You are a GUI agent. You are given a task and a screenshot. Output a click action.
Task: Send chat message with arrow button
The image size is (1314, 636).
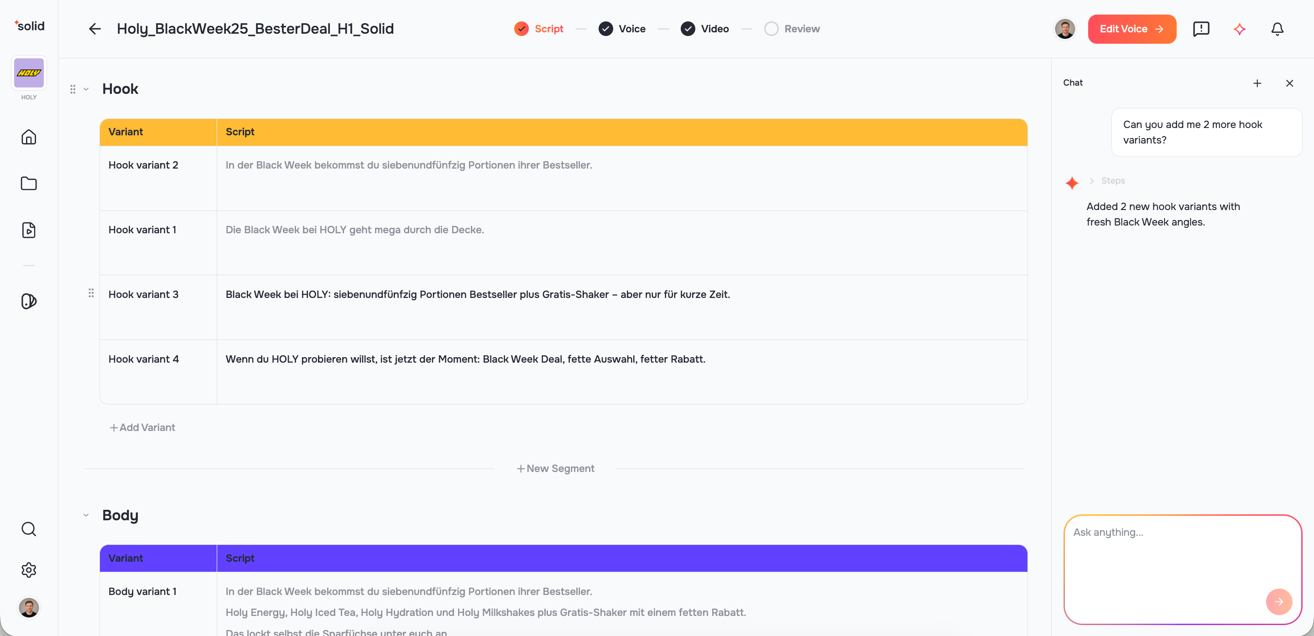coord(1279,601)
